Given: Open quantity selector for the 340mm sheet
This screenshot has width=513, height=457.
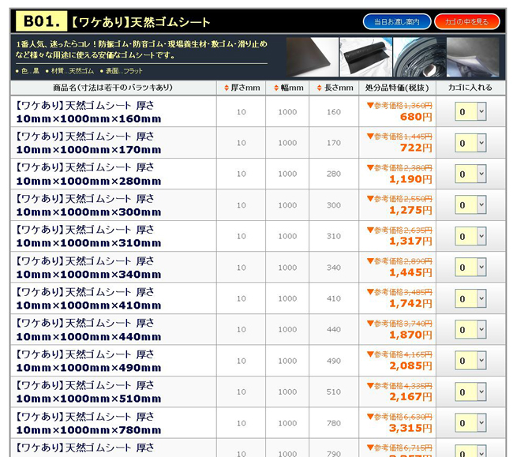Looking at the screenshot, I should click(x=470, y=268).
